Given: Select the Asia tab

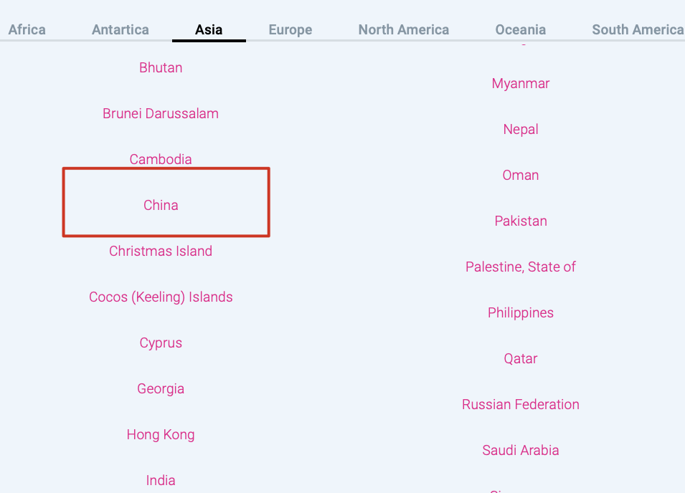Looking at the screenshot, I should pyautogui.click(x=209, y=29).
